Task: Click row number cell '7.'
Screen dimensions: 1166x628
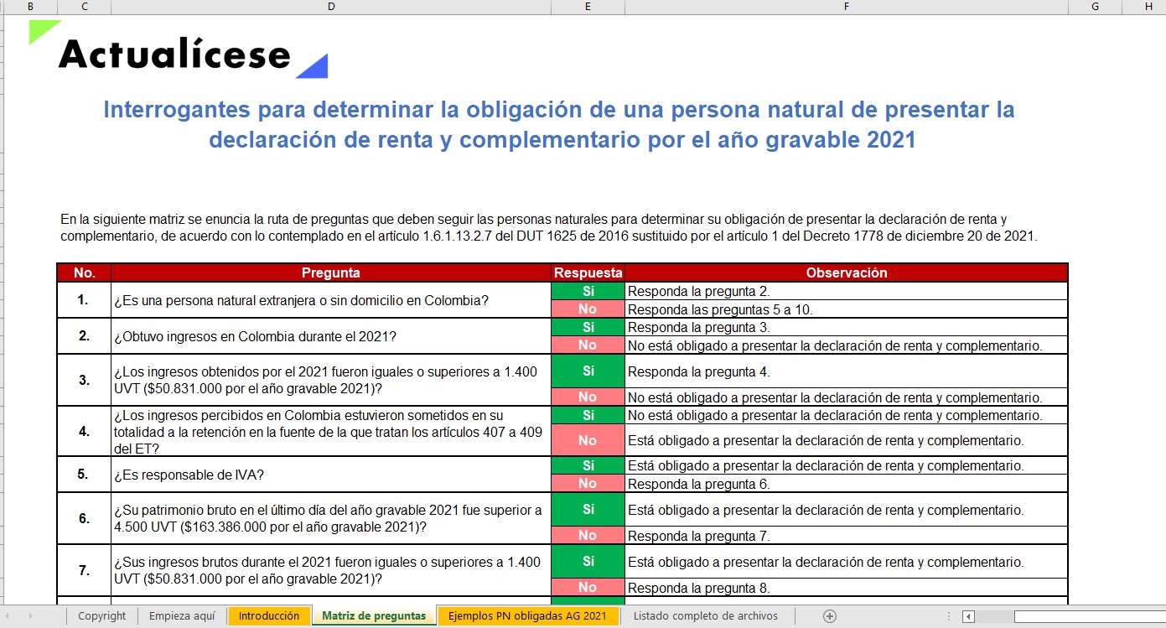Action: [x=84, y=570]
